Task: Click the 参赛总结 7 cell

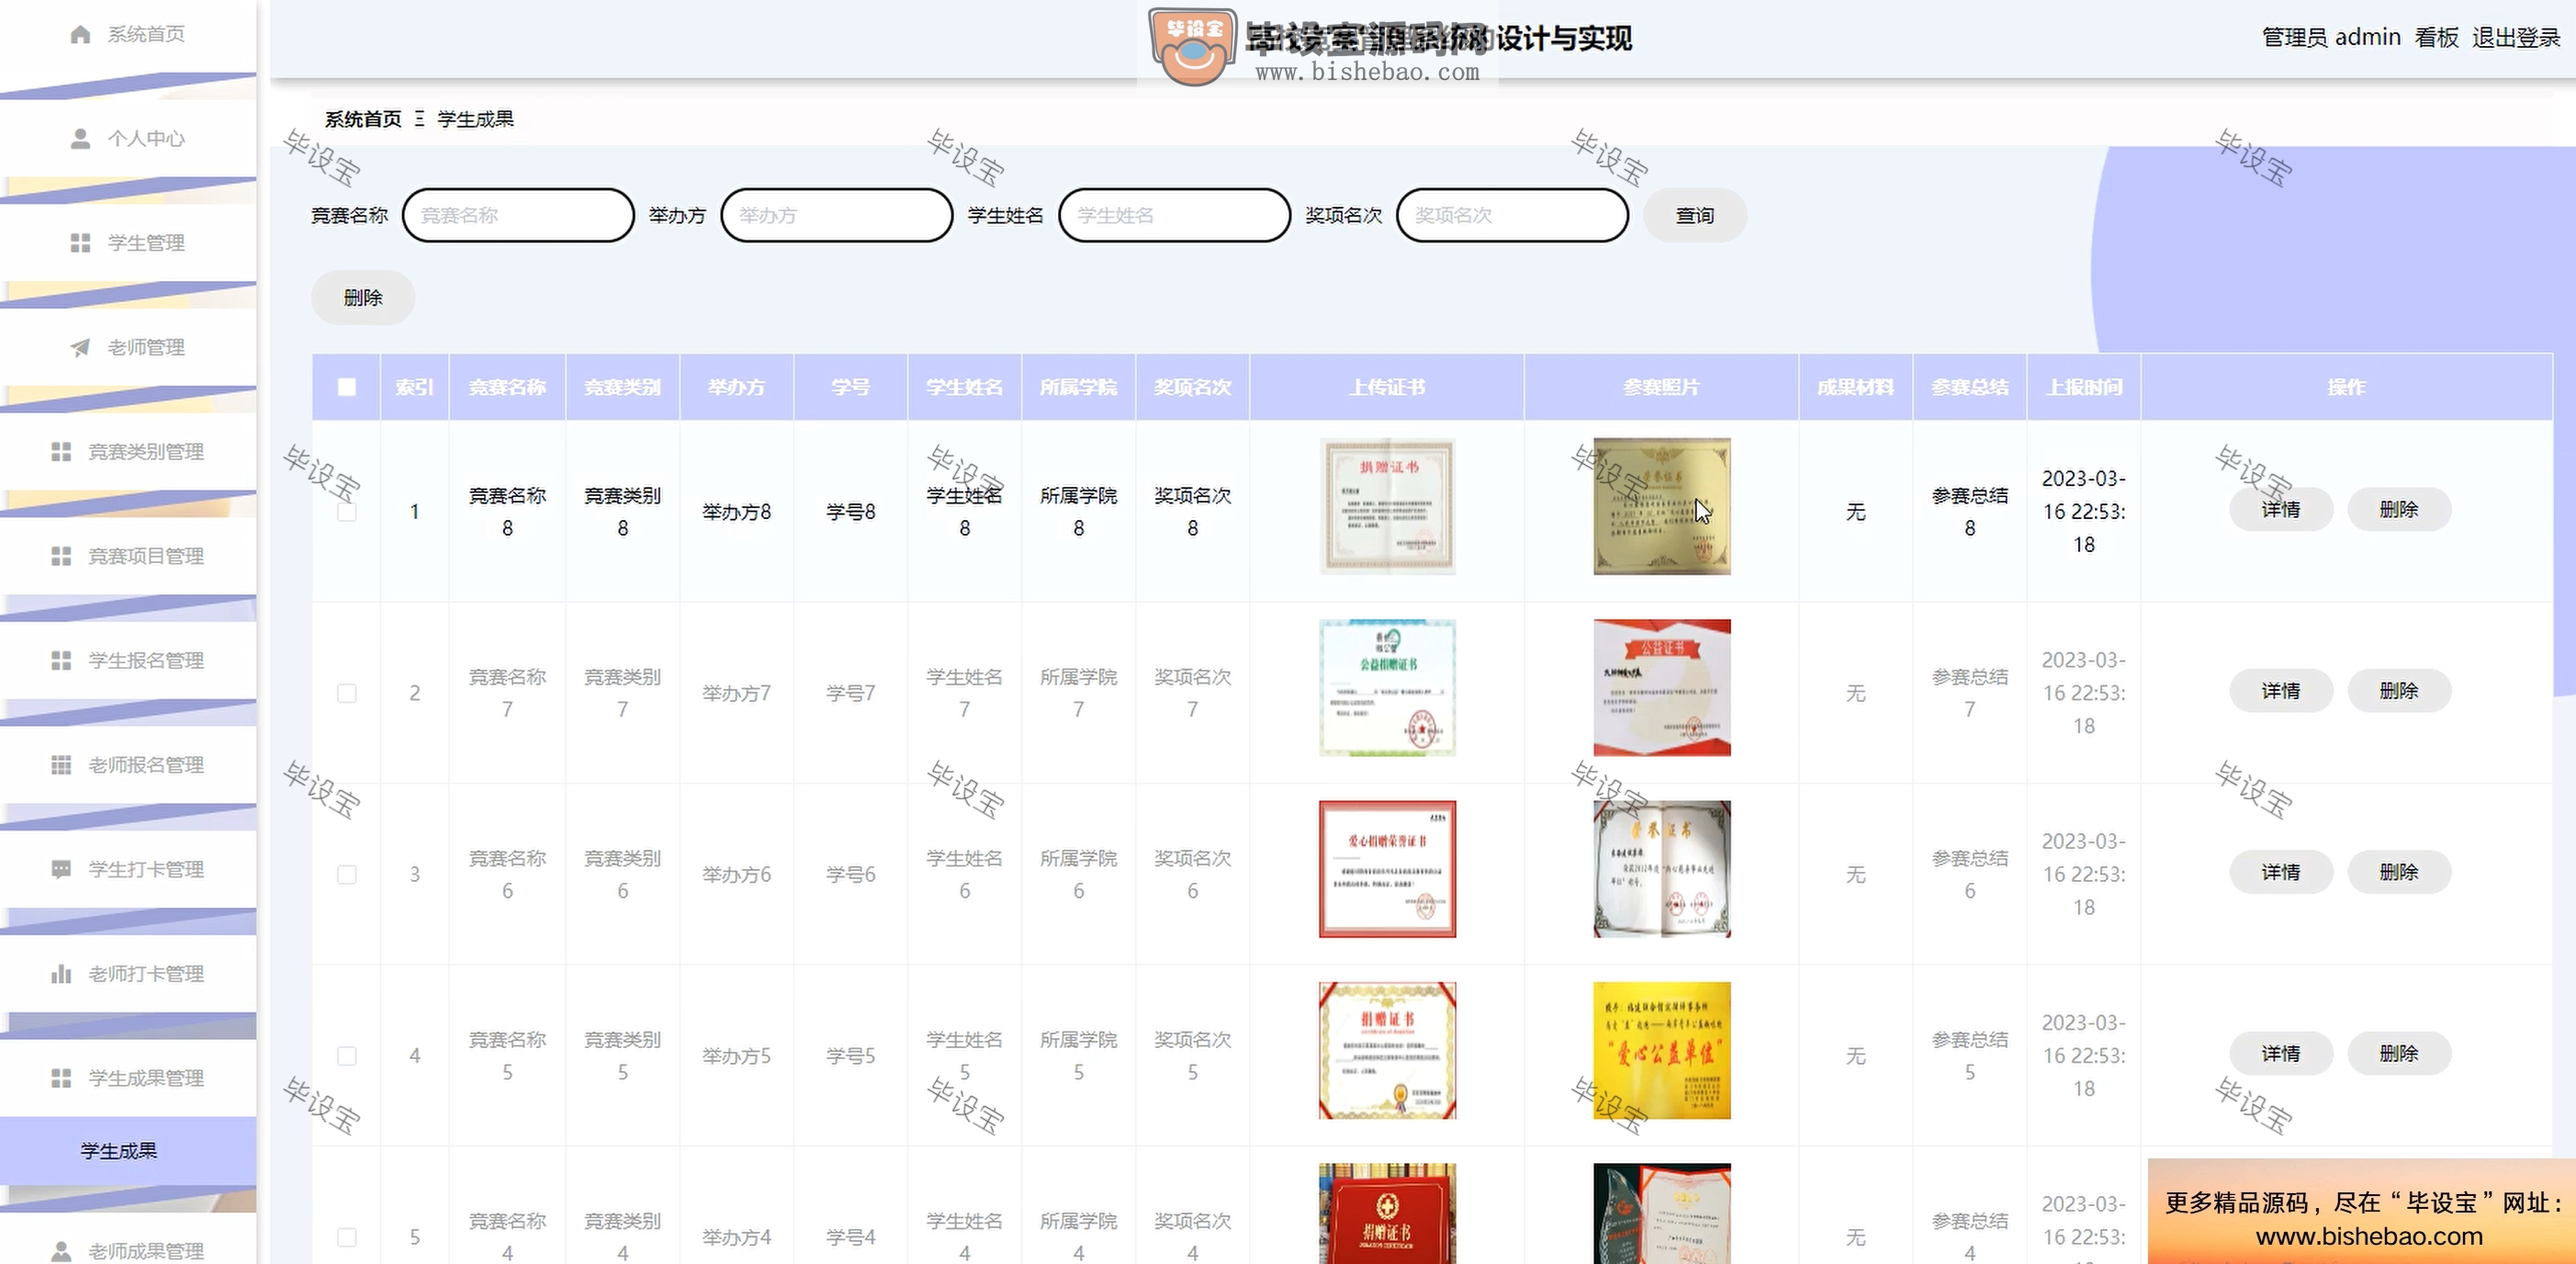Action: click(x=1969, y=693)
